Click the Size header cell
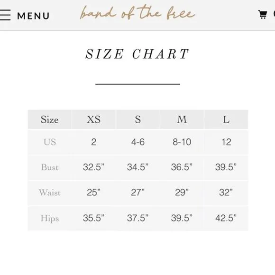The image size is (275, 275). tap(50, 119)
